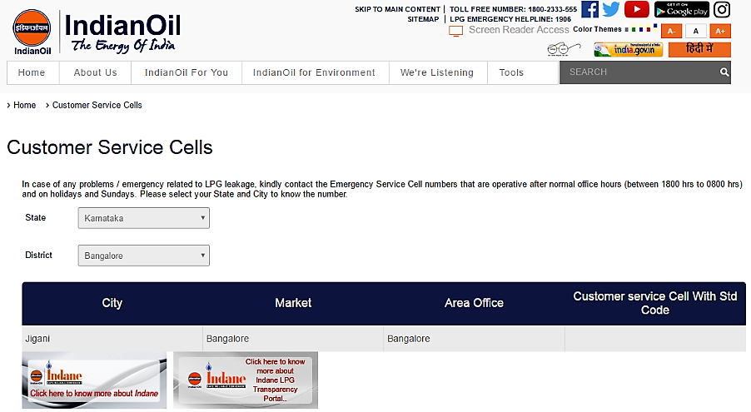
Task: Open the india.gov.in banner
Action: click(629, 49)
